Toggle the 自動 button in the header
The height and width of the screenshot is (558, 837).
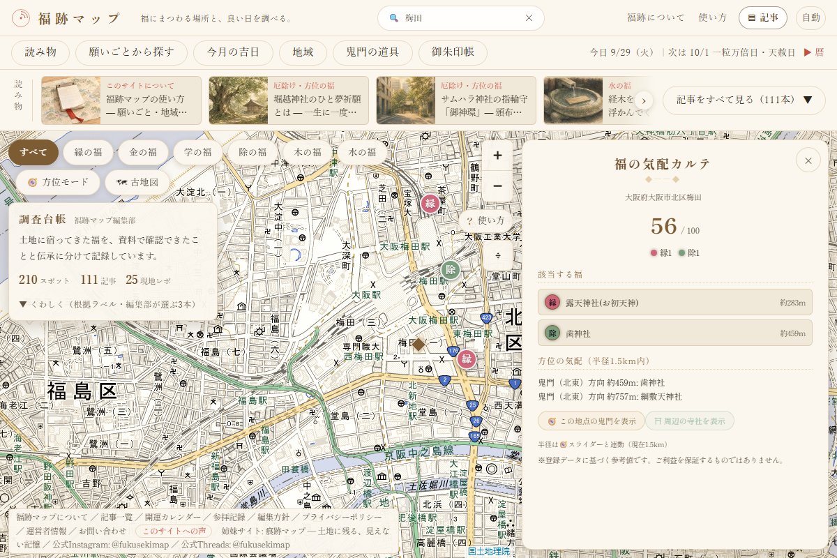[x=810, y=18]
